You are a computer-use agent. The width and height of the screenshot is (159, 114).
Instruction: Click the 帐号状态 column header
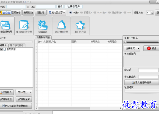[99, 42]
